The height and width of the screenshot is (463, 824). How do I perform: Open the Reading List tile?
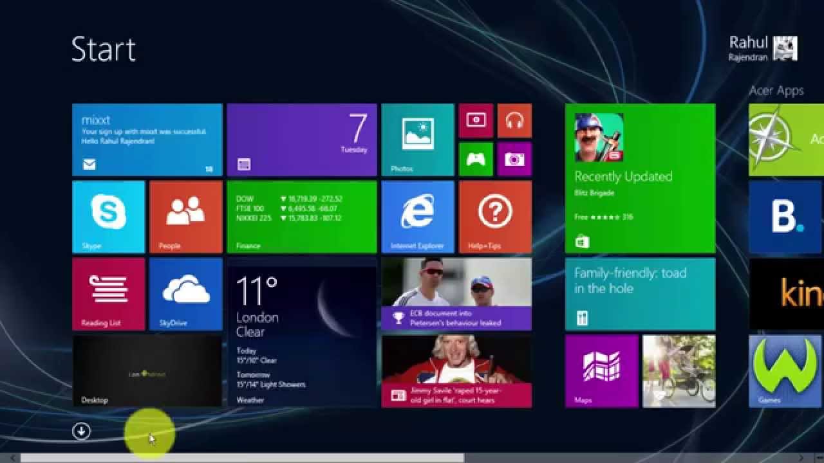point(109,295)
